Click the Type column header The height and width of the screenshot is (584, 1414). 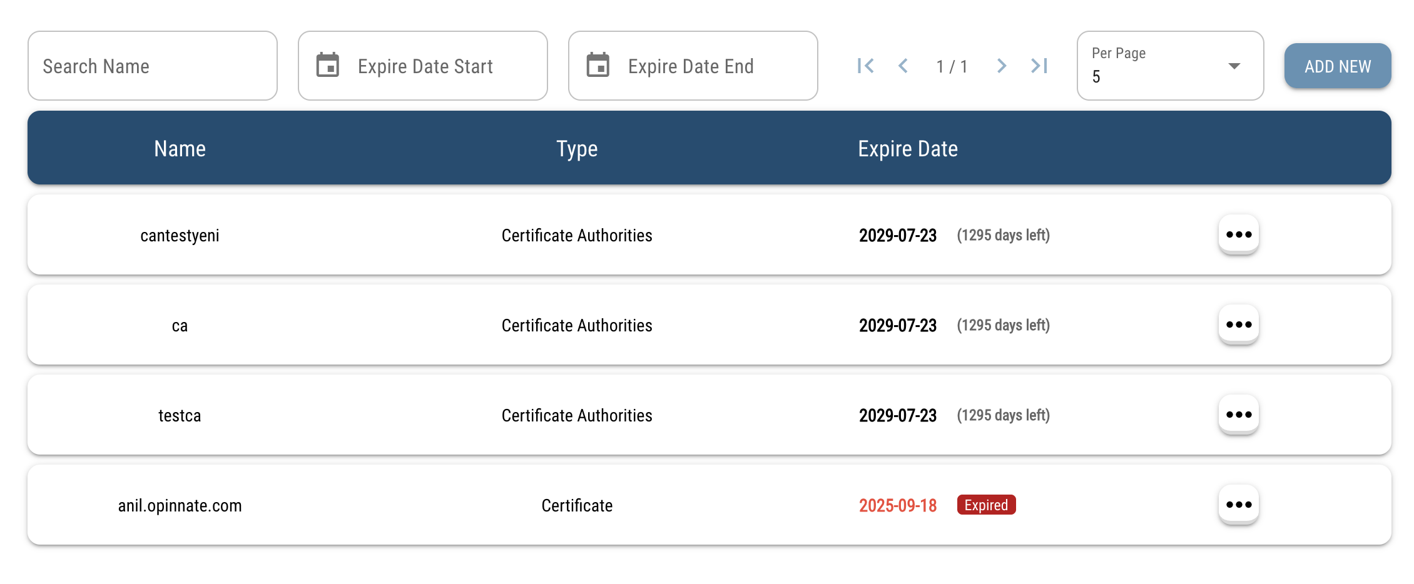point(577,149)
